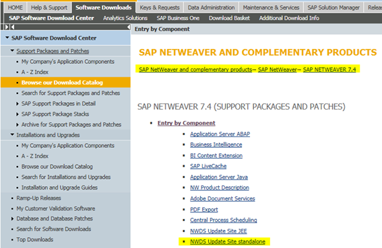The width and height of the screenshot is (382, 248).
Task: Open NWDS Update Site standalone link
Action: coord(228,242)
